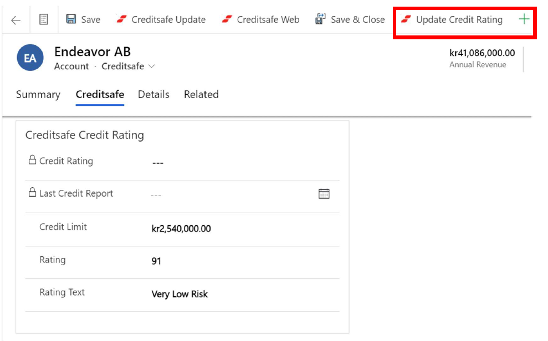Click the lock icon beside Last Credit Report

(x=32, y=193)
